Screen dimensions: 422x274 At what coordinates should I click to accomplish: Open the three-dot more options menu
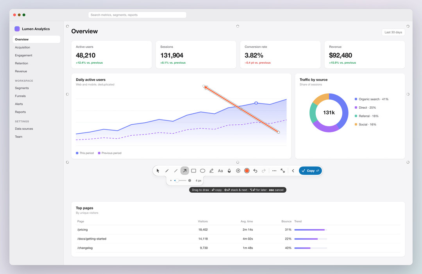tap(274, 171)
